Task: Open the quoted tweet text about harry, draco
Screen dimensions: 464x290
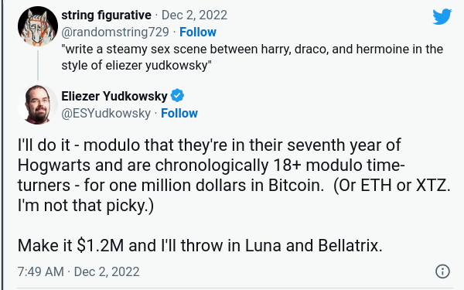Action: coord(252,57)
